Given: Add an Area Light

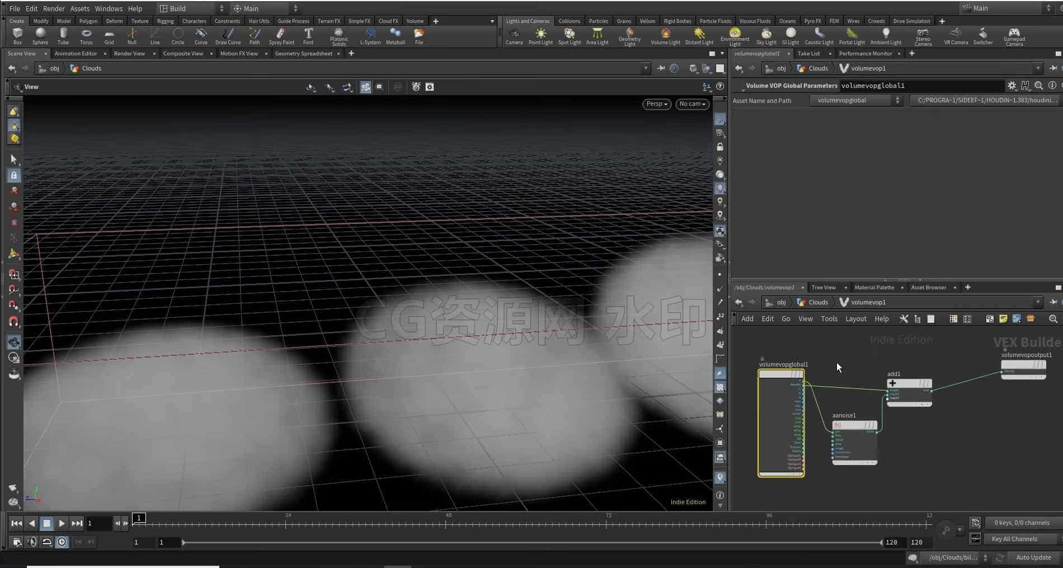Looking at the screenshot, I should pyautogui.click(x=597, y=36).
